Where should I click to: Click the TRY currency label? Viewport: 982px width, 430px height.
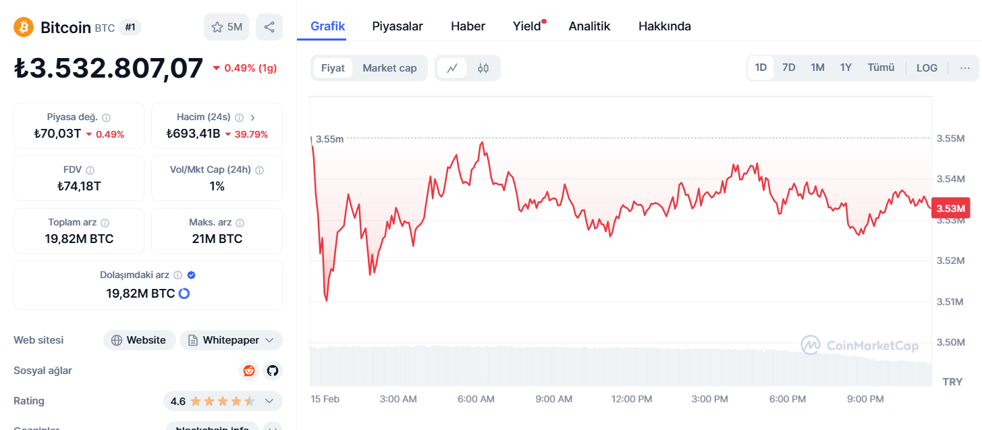[952, 381]
